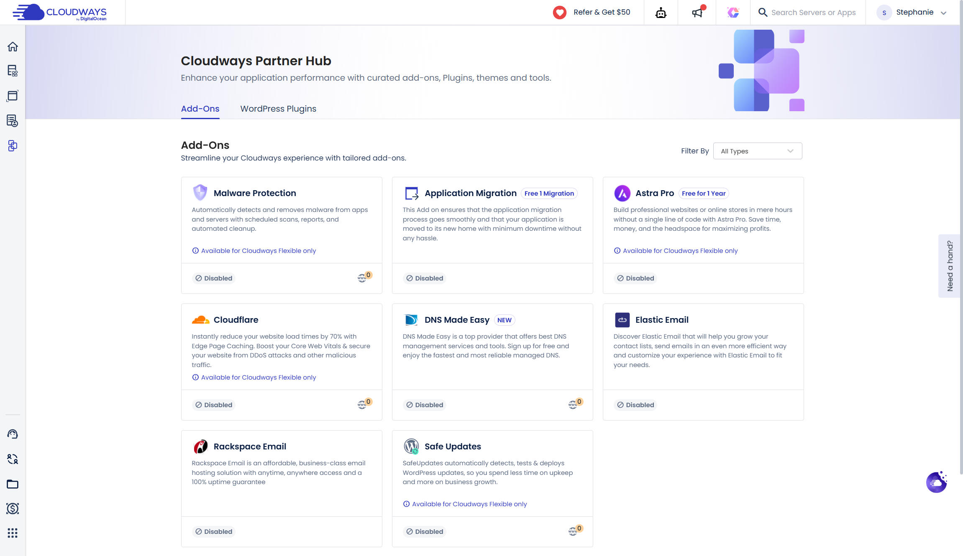The width and height of the screenshot is (963, 556).
Task: Switch to the WordPress Plugins tab
Action: pyautogui.click(x=278, y=109)
